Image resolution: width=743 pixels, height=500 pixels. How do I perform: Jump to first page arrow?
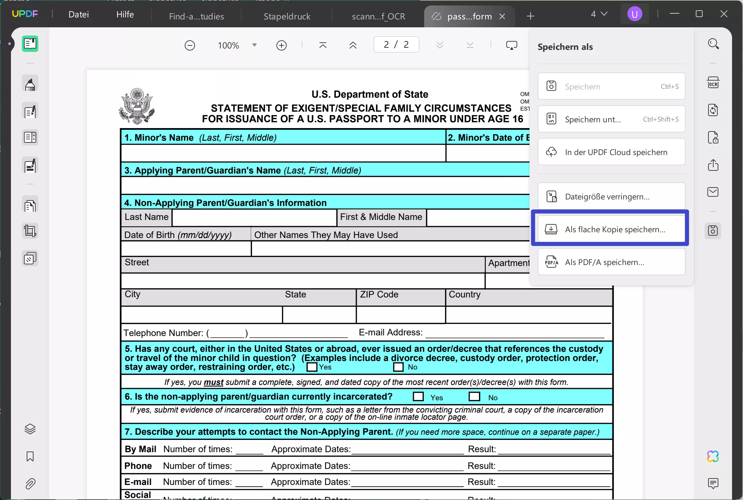(323, 45)
